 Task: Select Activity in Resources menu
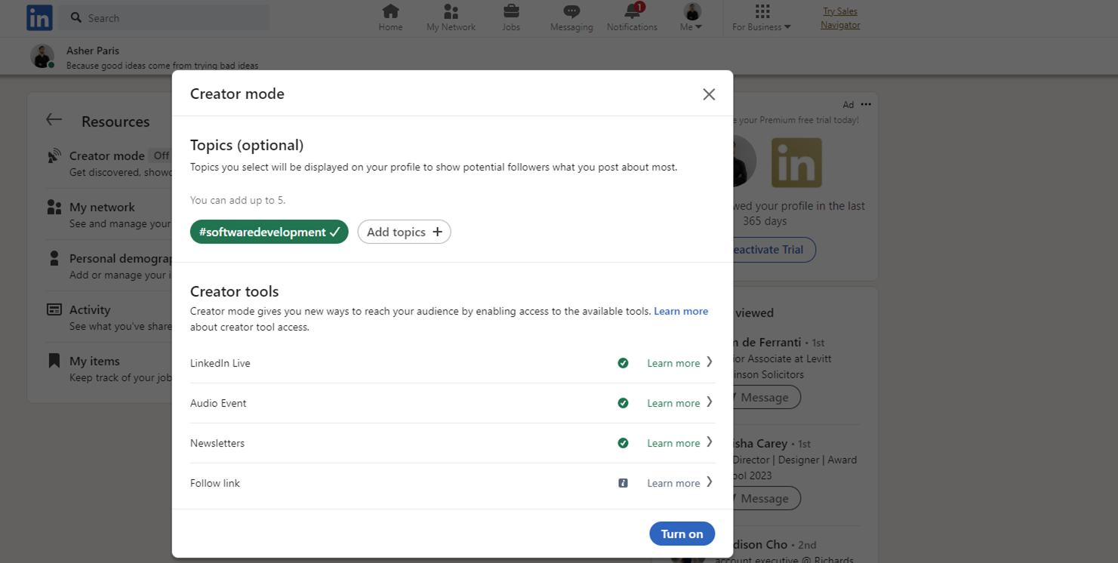point(90,309)
